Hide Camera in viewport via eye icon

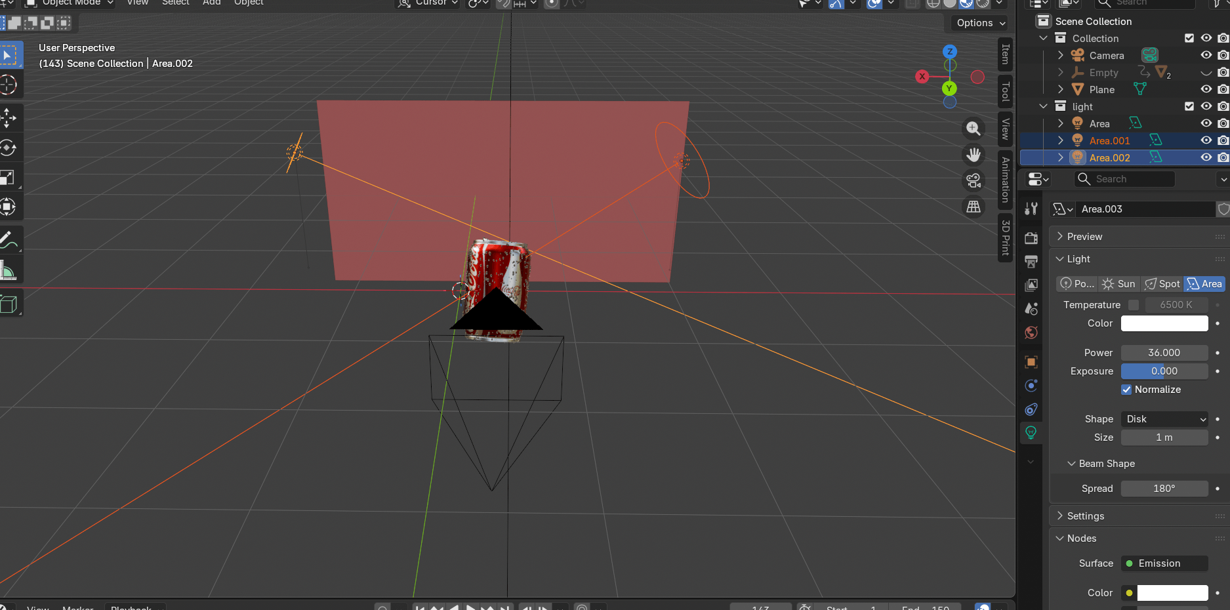[x=1206, y=55]
